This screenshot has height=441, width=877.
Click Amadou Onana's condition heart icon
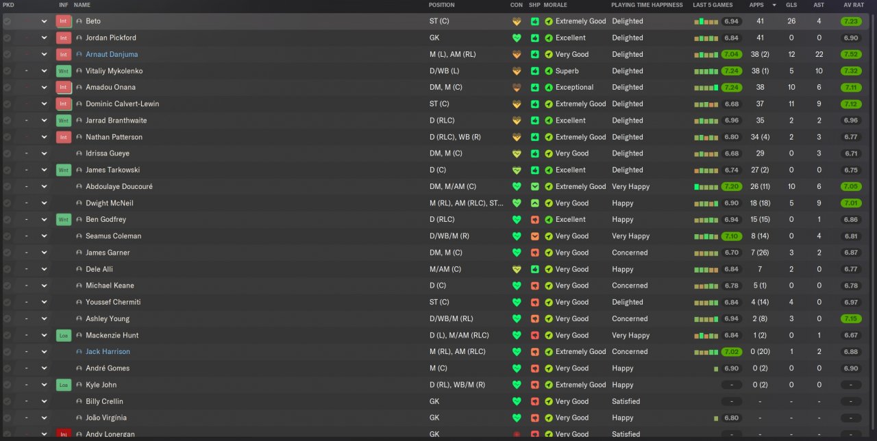pyautogui.click(x=517, y=88)
